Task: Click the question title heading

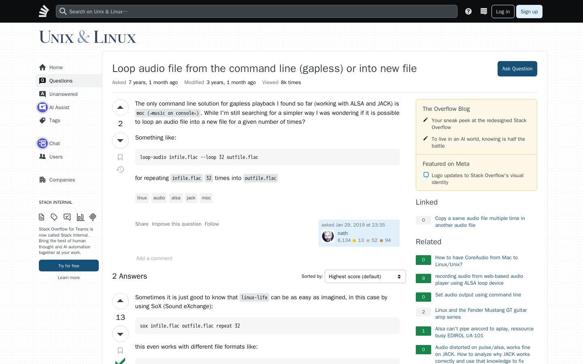Action: [x=264, y=68]
